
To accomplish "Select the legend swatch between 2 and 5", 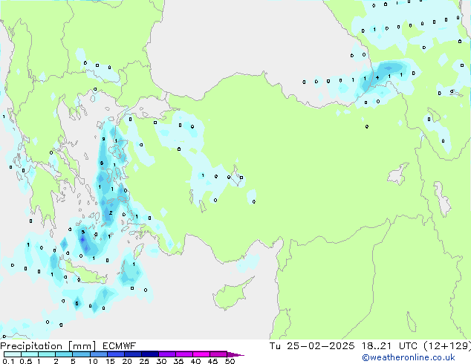I will tap(64, 354).
